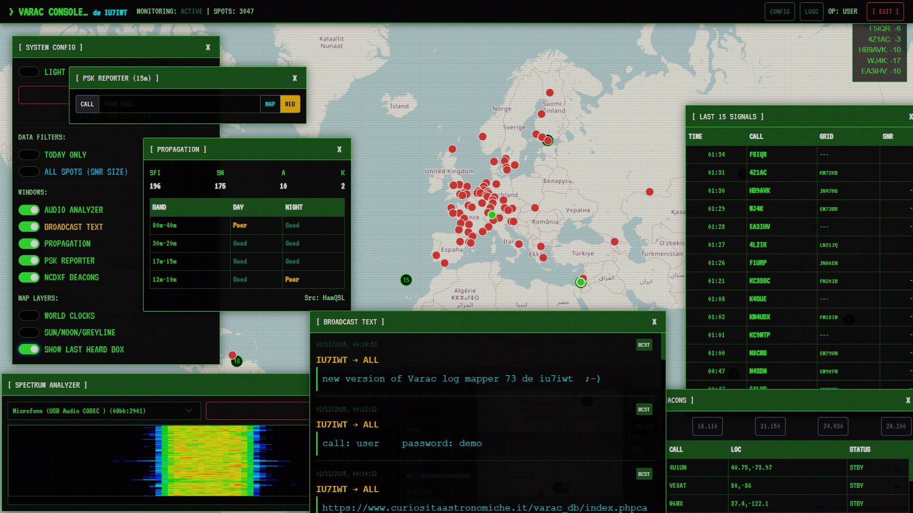Enable the Sun/Moon/Greyline map layer
Screen dimensions: 913x513
(29, 332)
